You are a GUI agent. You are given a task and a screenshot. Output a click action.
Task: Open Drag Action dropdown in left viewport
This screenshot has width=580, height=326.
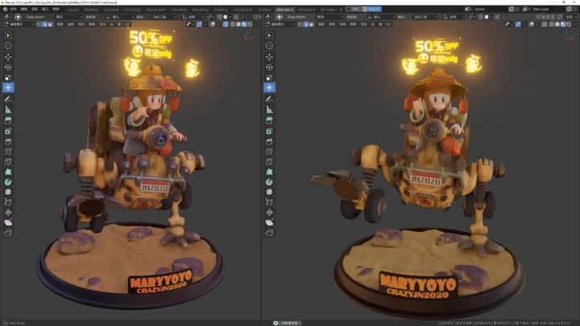pyautogui.click(x=68, y=17)
